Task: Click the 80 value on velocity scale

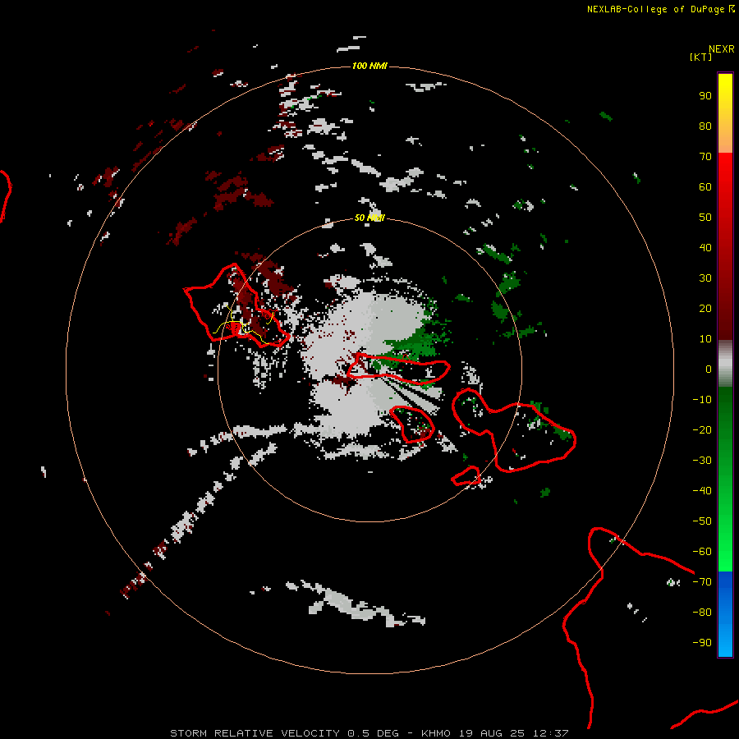Action: click(705, 126)
